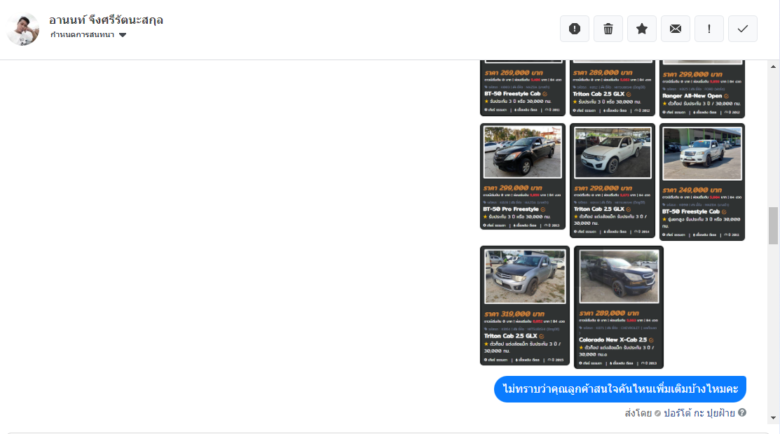Open Triton Cab 2.5 GLX 289,000 card

(613, 88)
